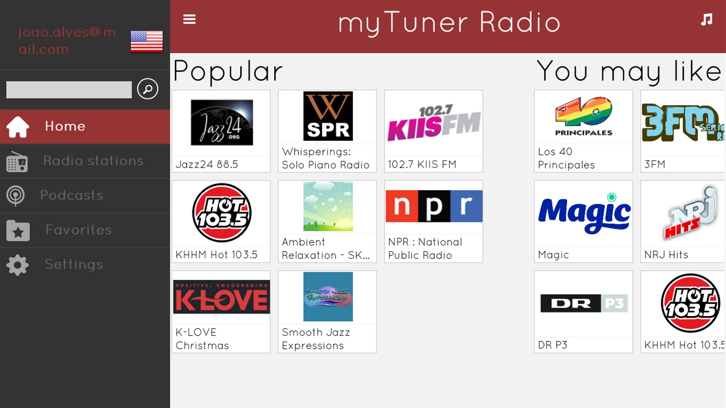
Task: Go to Podcasts section
Action: [x=72, y=195]
